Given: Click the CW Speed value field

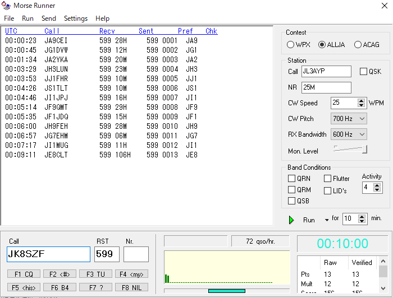Looking at the screenshot, I should 344,103.
